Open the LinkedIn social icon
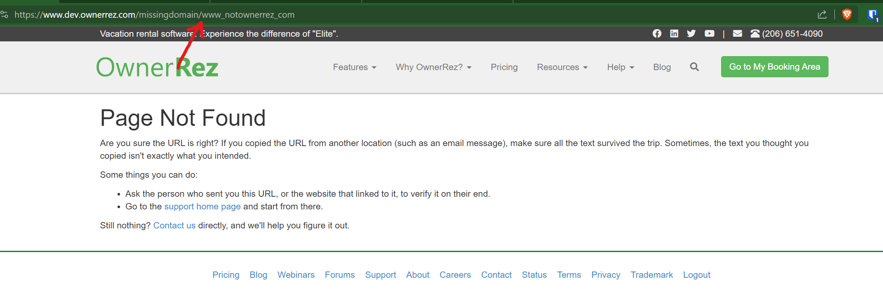This screenshot has height=293, width=883. 674,34
